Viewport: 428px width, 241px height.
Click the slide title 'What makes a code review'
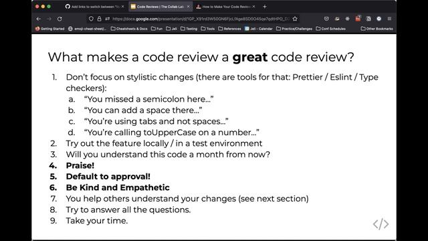[201, 57]
